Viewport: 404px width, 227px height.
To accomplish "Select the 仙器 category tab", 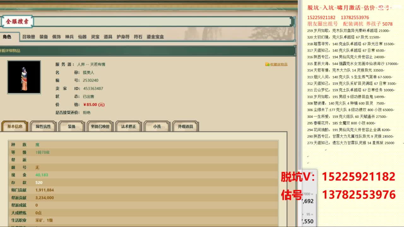I will 82,37.
